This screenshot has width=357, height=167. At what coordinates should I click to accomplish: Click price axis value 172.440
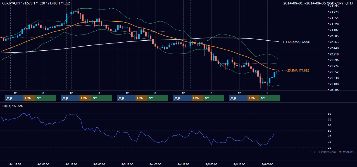click(x=333, y=48)
